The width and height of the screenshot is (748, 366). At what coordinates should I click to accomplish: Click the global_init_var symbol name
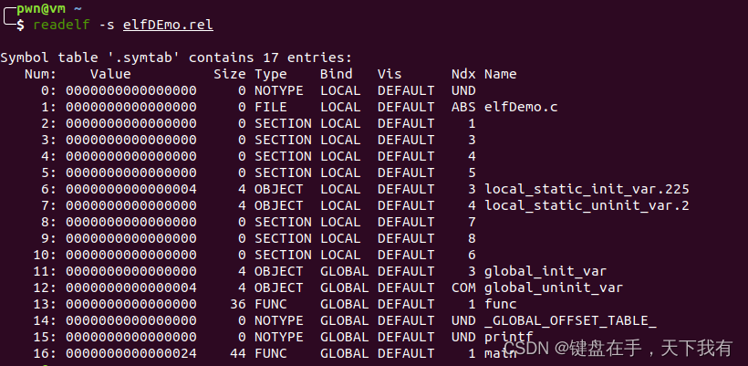click(545, 271)
